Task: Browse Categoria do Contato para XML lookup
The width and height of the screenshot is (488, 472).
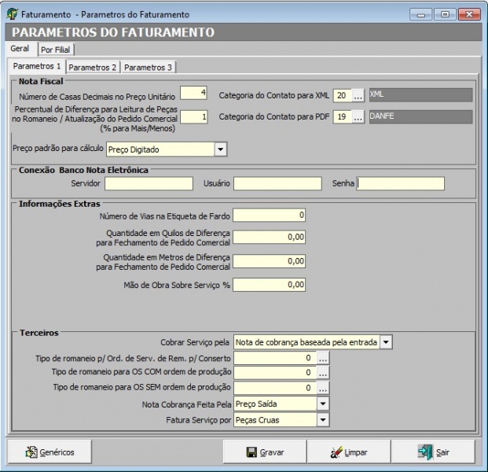Action: pyautogui.click(x=358, y=95)
